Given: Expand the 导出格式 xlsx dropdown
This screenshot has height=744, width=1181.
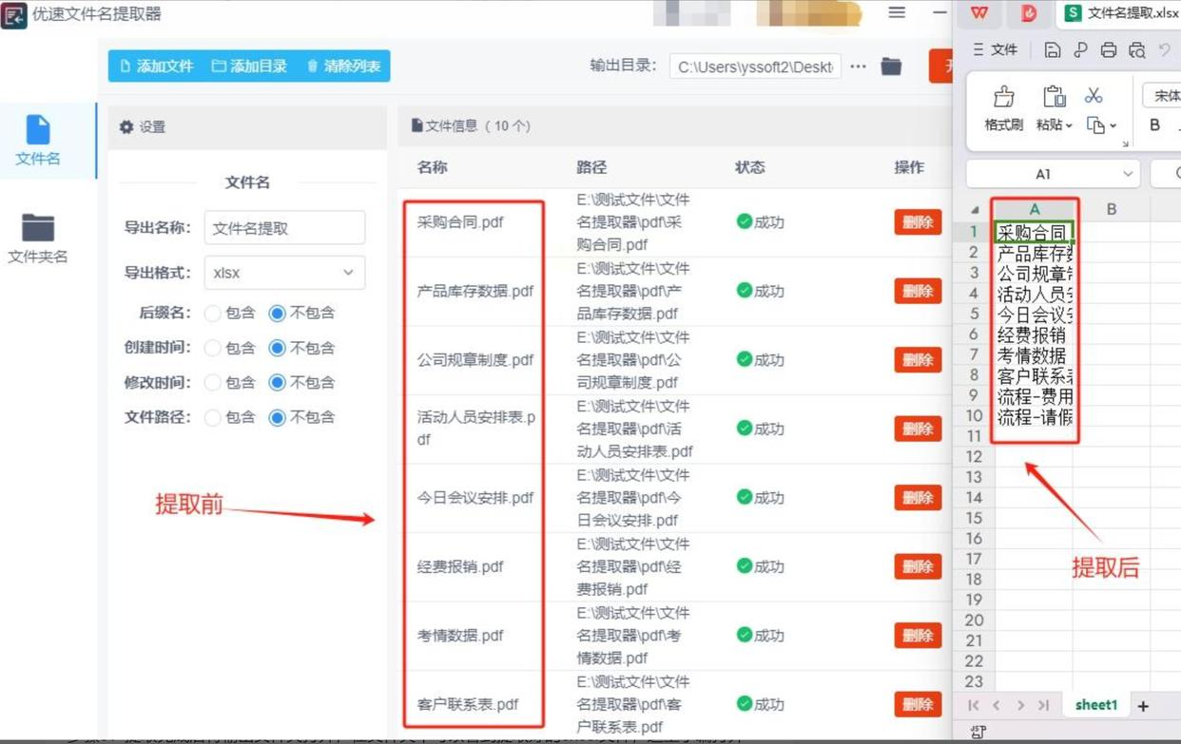Looking at the screenshot, I should [284, 273].
